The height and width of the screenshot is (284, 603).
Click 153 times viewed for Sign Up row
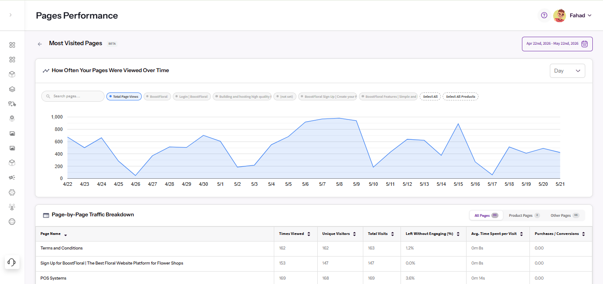pyautogui.click(x=282, y=263)
